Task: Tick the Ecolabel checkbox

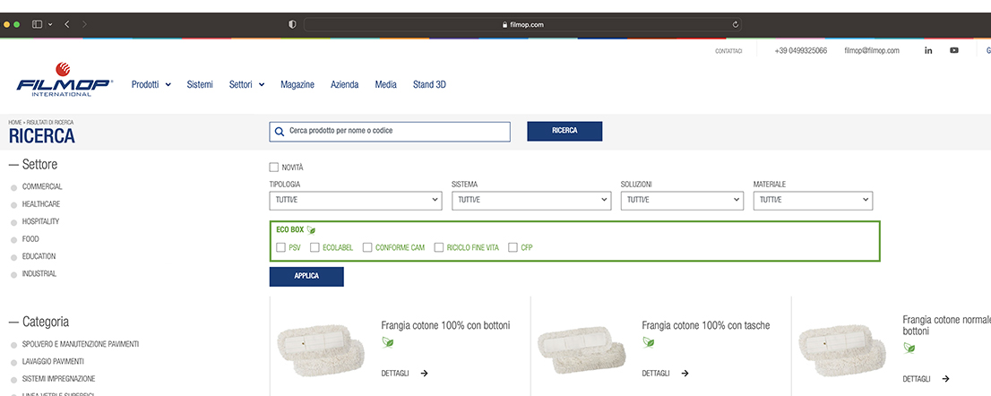Action: [x=315, y=247]
